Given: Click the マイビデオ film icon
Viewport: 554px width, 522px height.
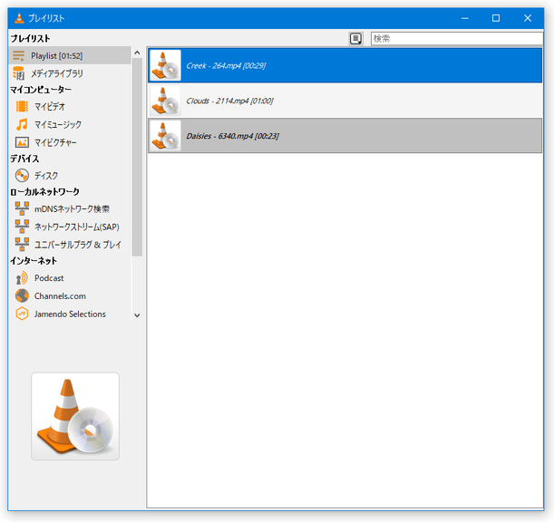Looking at the screenshot, I should 23,107.
